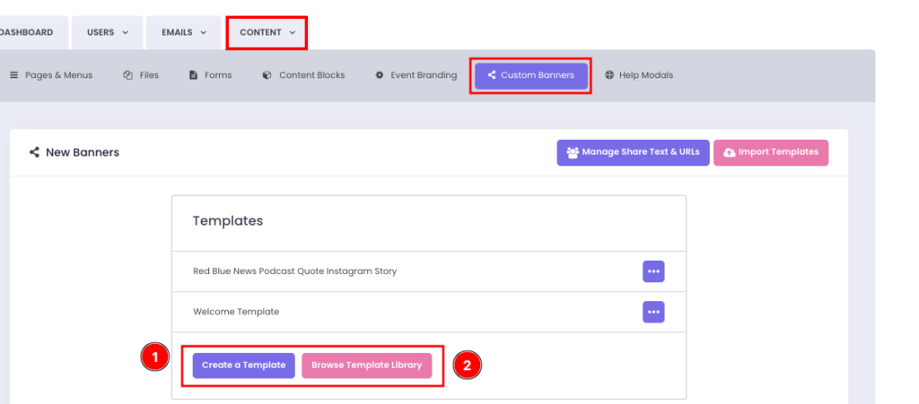Switch to the DASHBOARD tab

pos(25,33)
